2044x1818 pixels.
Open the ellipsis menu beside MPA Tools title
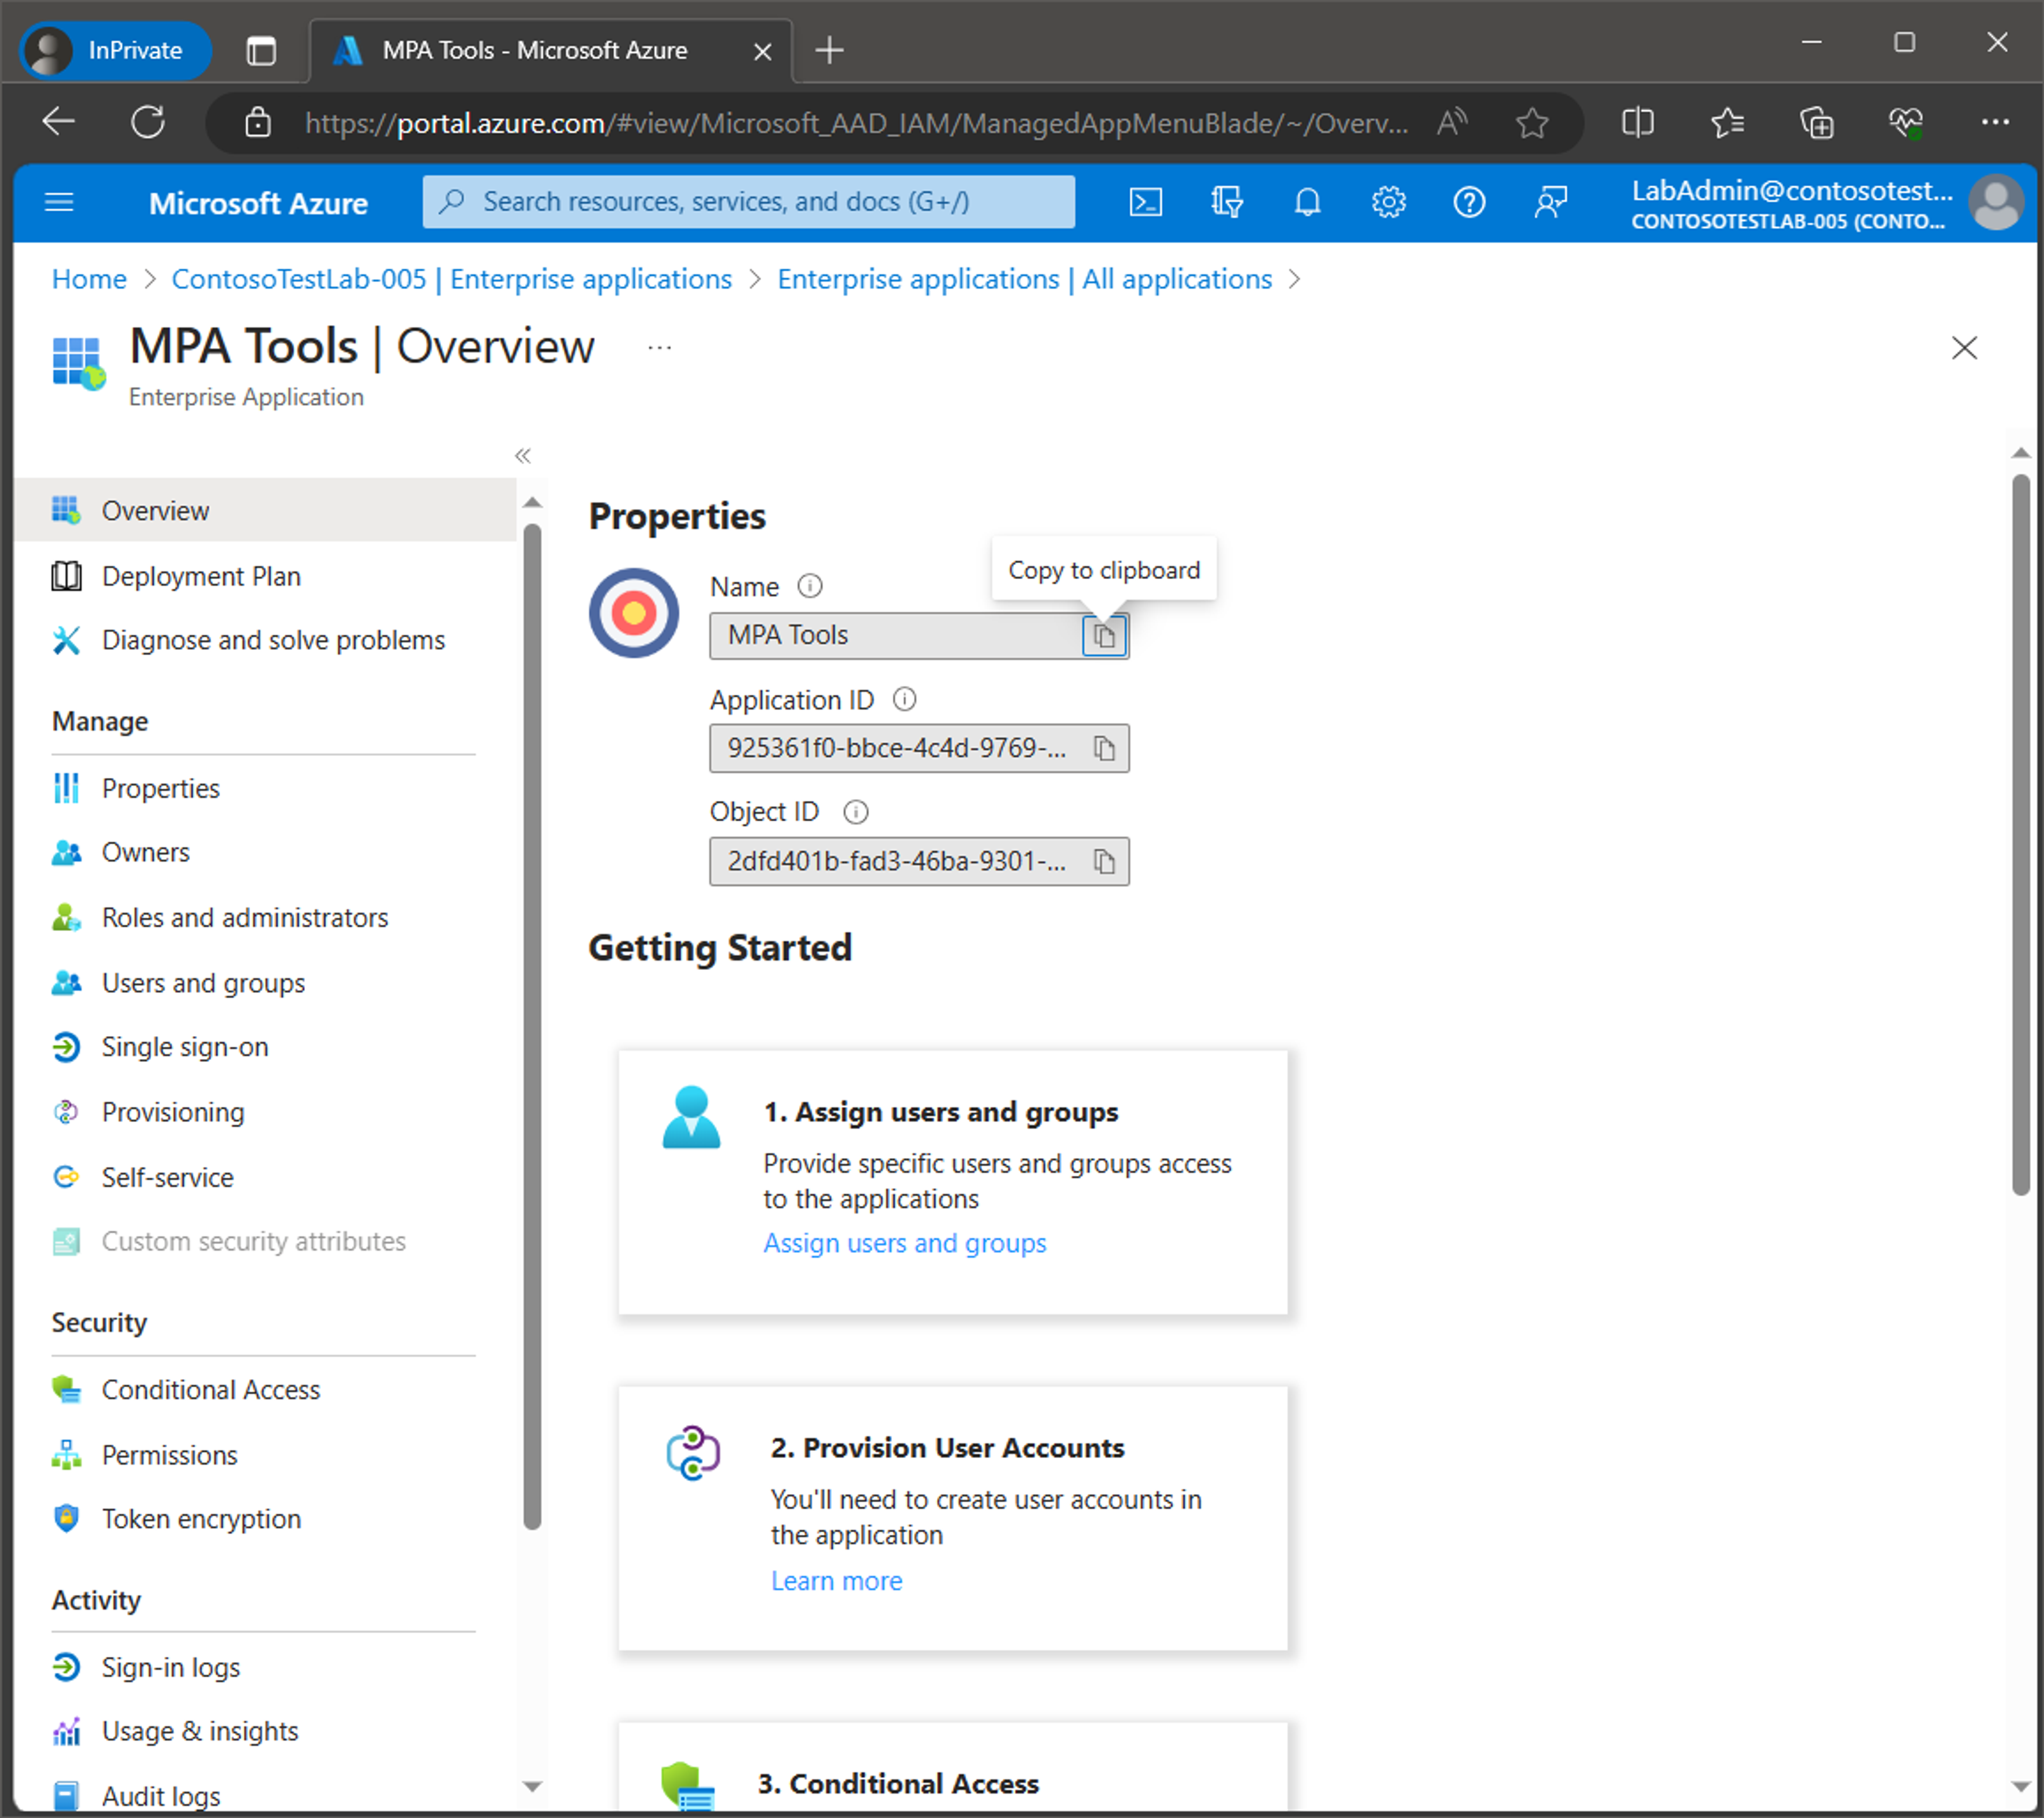click(660, 348)
